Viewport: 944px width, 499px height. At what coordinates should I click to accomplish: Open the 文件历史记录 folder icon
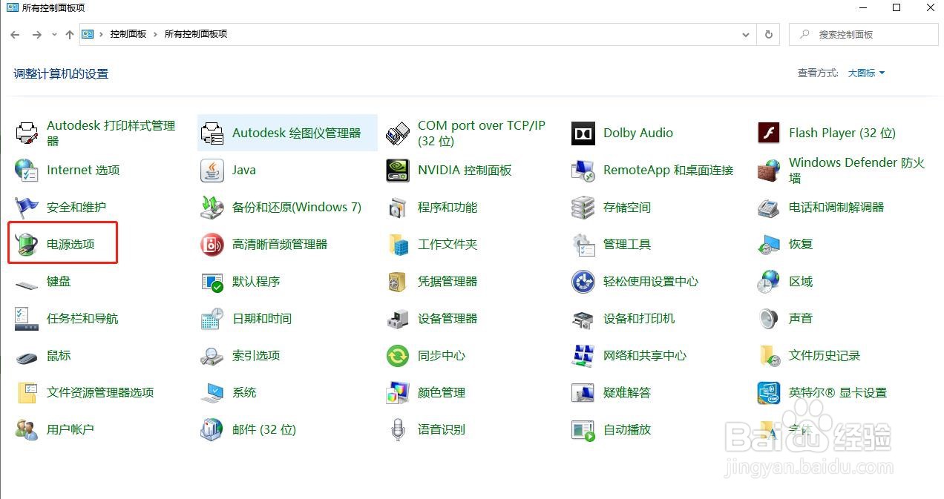click(769, 356)
